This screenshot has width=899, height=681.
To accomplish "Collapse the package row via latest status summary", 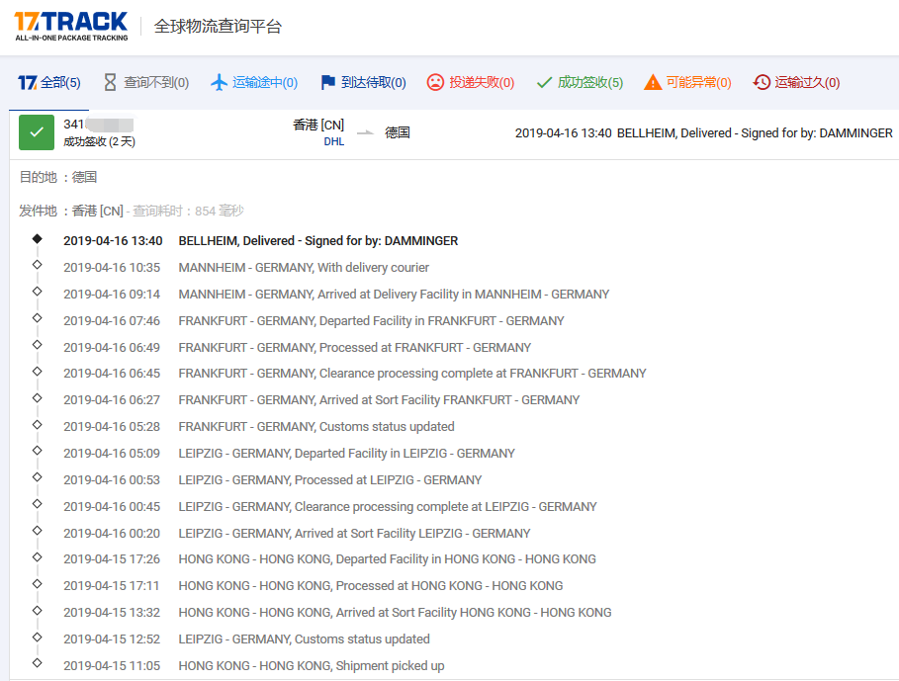I will click(703, 133).
